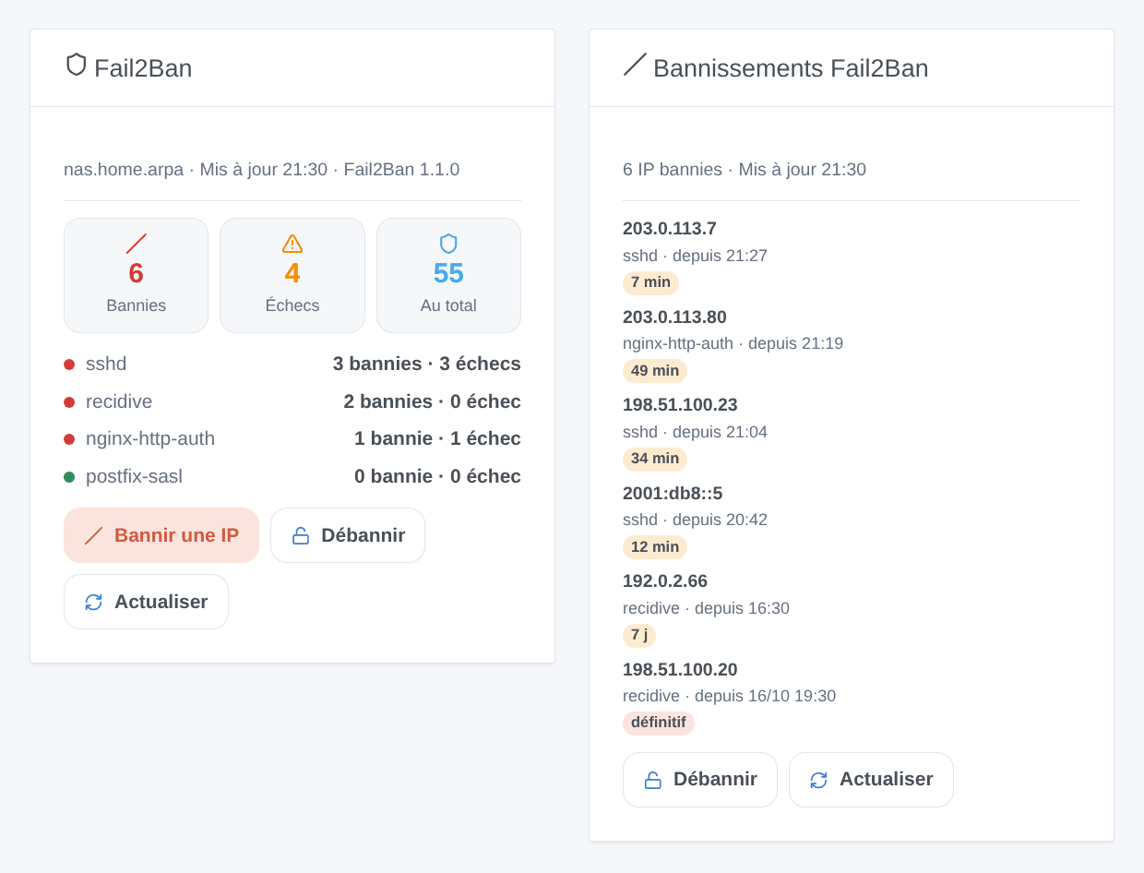Click the recidive jail name in the list
The width and height of the screenshot is (1144, 873).
119,401
